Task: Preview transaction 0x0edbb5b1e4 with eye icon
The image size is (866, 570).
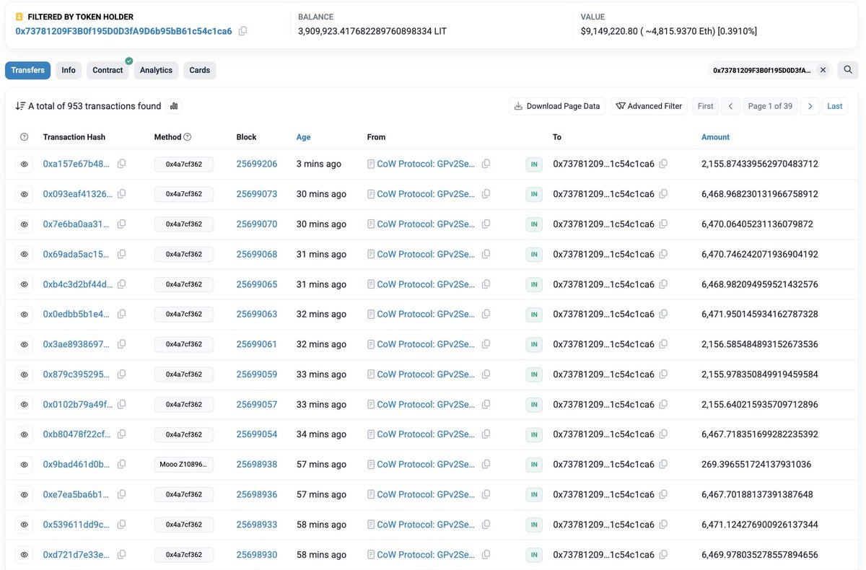Action: click(x=24, y=315)
